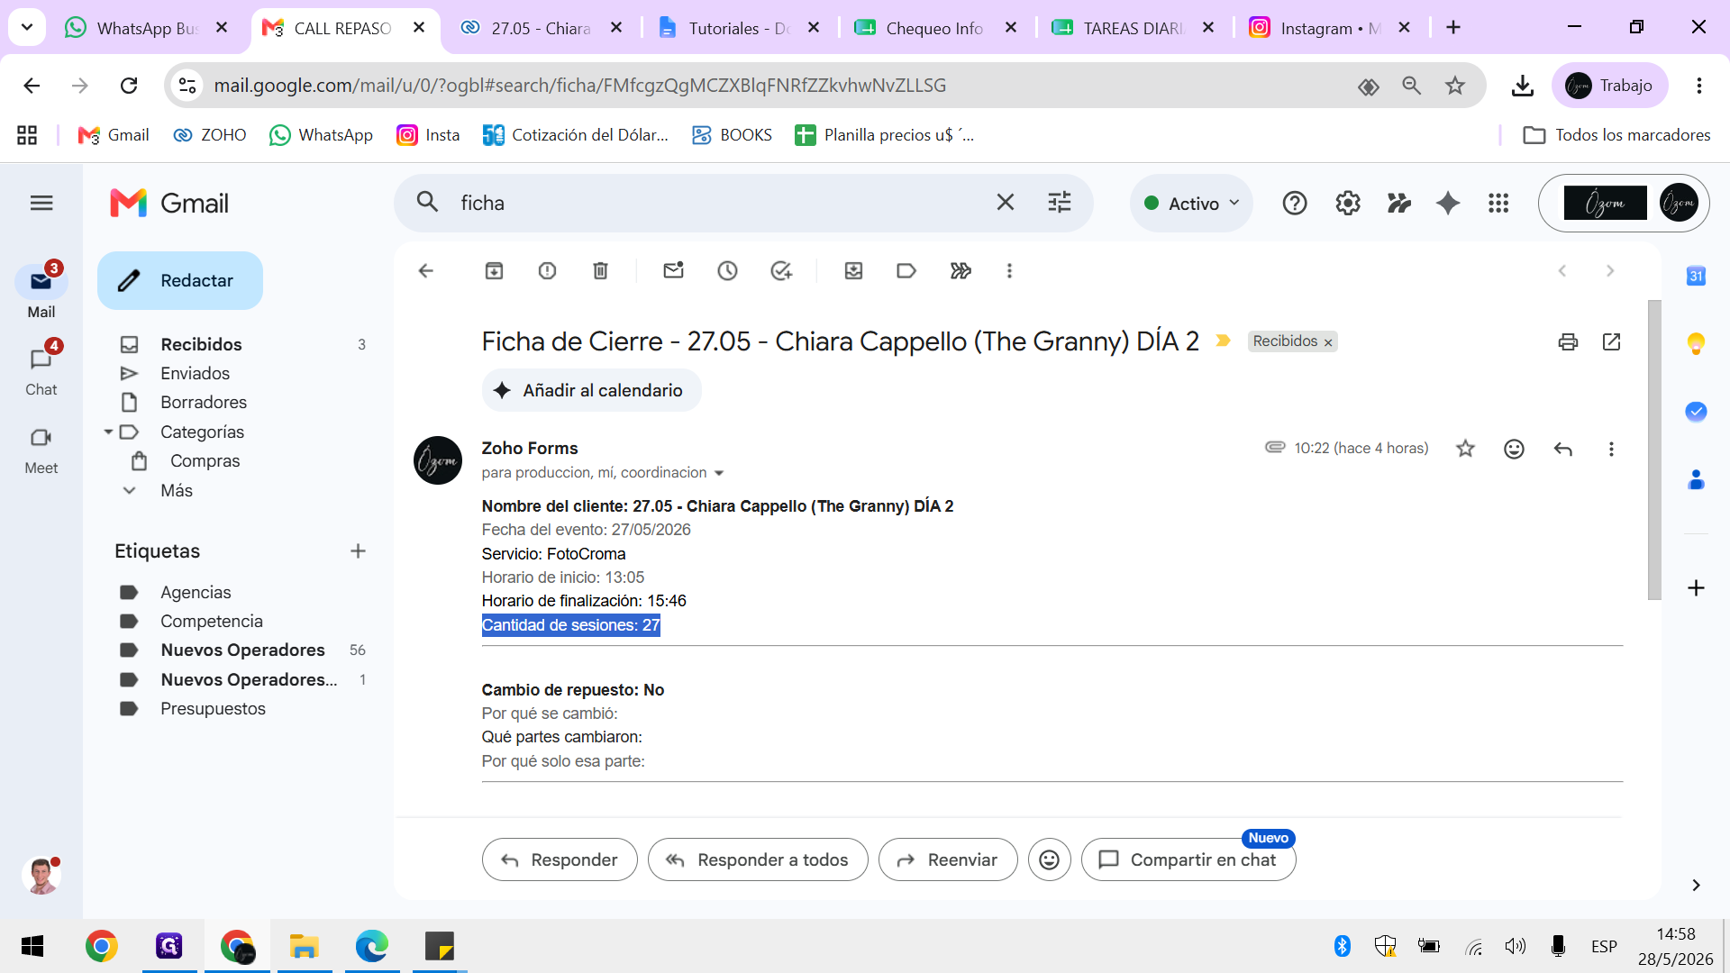
Task: Open Google Keep in the side panel
Action: [x=1696, y=343]
